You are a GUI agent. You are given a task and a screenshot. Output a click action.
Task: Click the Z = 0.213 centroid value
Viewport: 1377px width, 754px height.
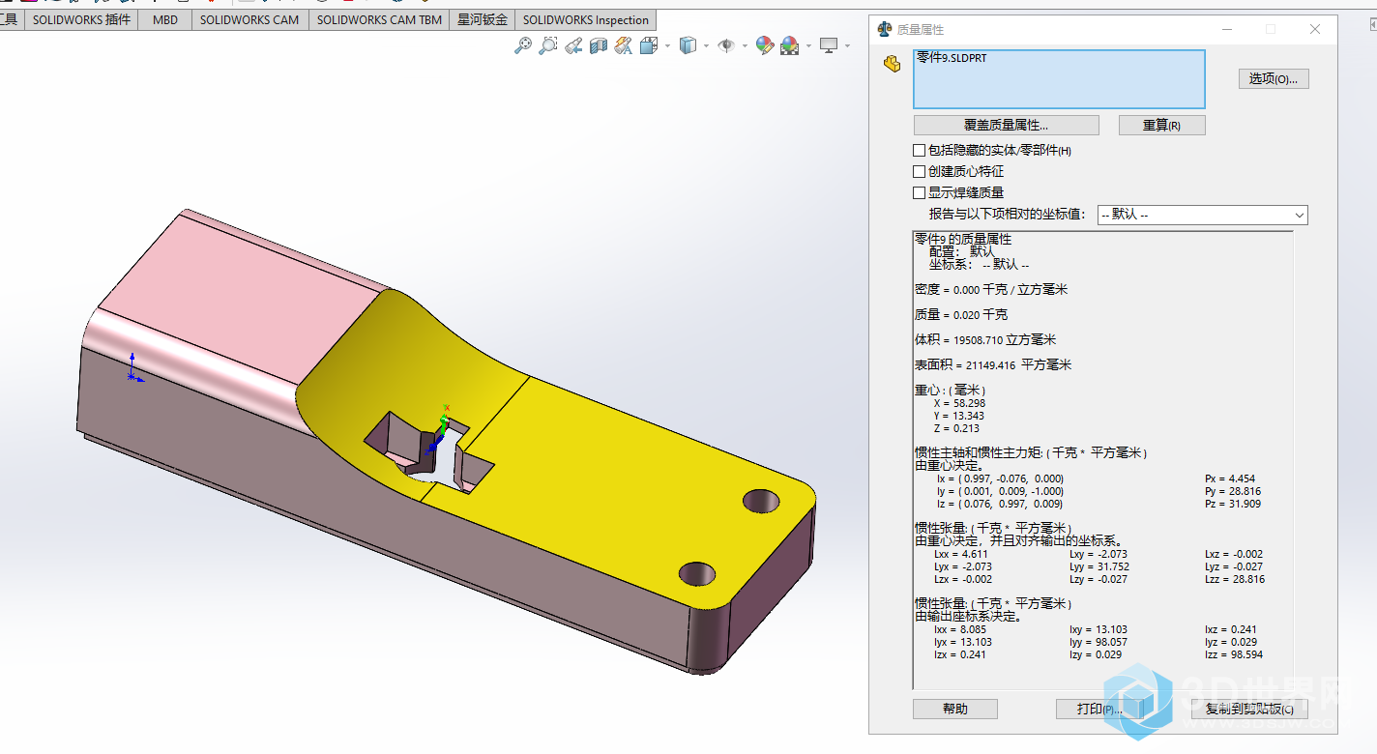(956, 428)
